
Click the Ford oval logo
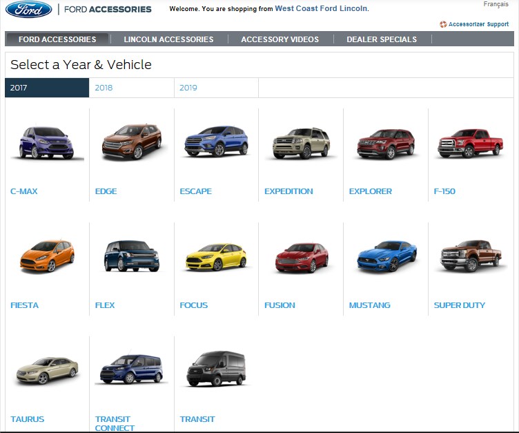click(x=29, y=9)
